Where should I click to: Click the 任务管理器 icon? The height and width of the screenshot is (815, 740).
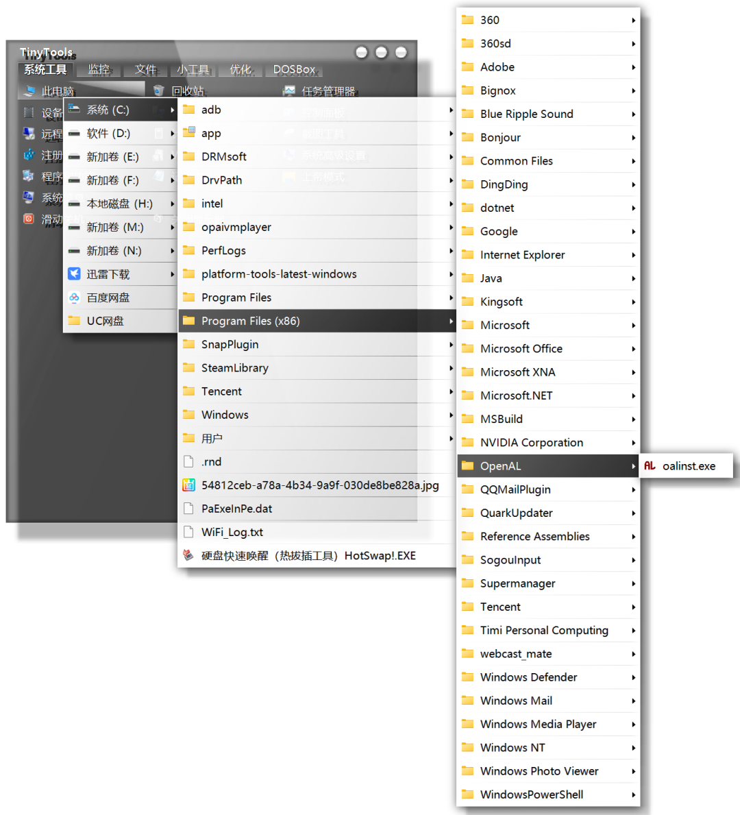click(x=289, y=91)
